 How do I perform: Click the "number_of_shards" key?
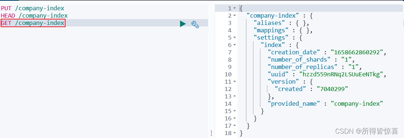(x=299, y=60)
